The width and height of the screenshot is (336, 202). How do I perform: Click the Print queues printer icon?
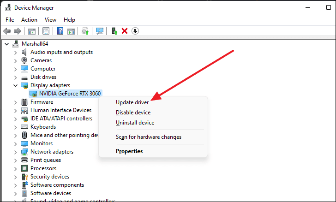pos(24,160)
